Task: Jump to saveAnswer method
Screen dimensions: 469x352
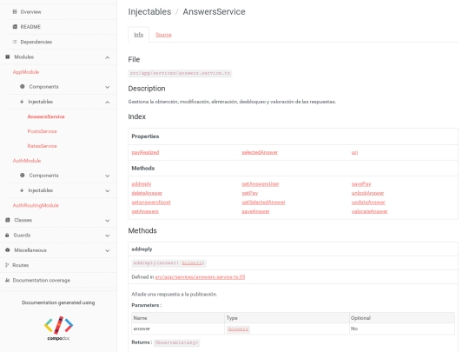Action: coord(255,211)
